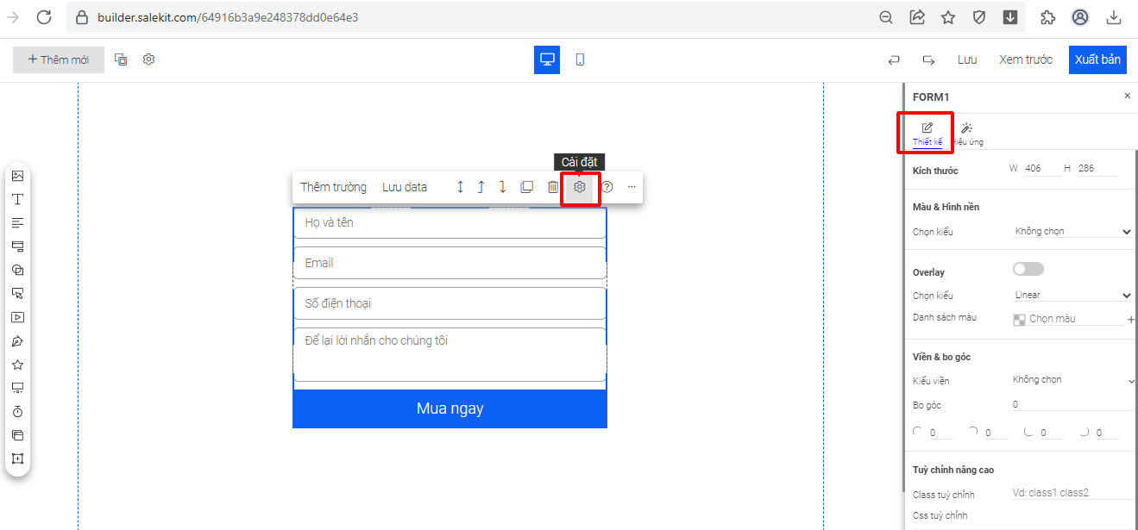Viewport: 1138px width, 530px height.
Task: Duplicate the form with copy icon
Action: (526, 187)
